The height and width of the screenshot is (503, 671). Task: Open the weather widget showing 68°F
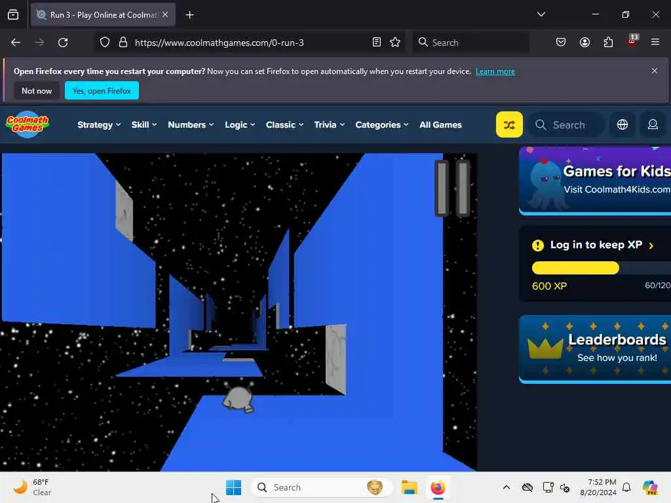pyautogui.click(x=32, y=487)
